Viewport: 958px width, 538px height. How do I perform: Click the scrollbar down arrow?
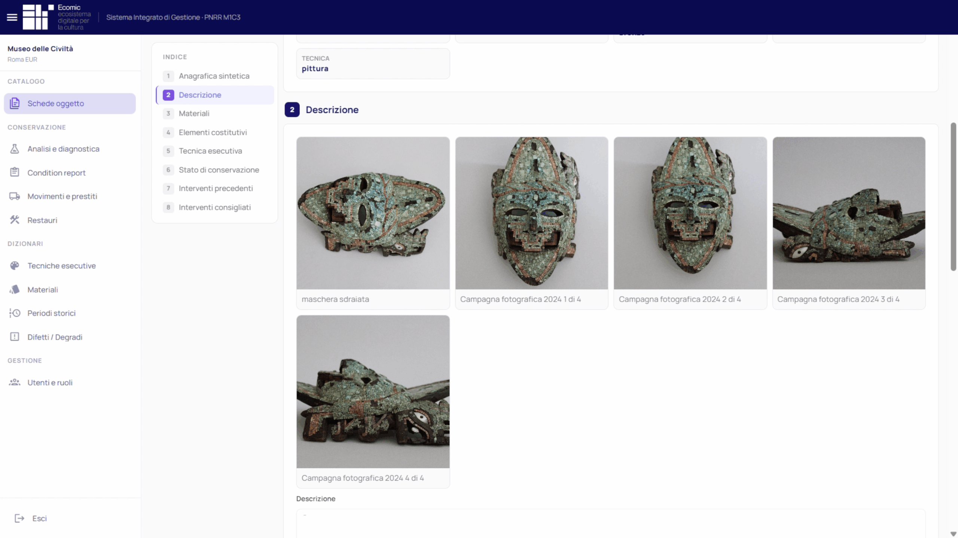pos(954,534)
